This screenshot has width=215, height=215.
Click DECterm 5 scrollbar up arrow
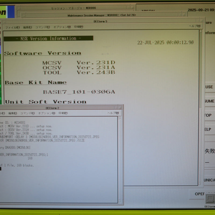coord(201,31)
